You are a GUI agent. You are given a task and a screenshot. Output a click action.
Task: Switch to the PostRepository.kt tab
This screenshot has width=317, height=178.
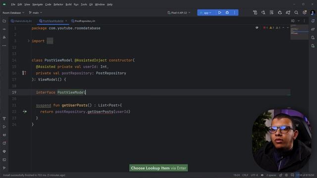(83, 21)
